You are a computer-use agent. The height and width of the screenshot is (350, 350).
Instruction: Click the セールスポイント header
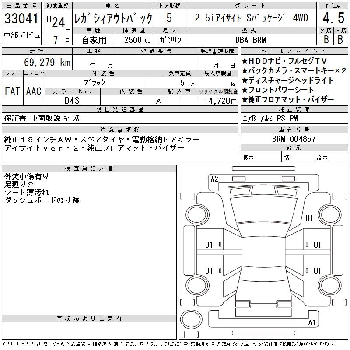click(x=294, y=51)
